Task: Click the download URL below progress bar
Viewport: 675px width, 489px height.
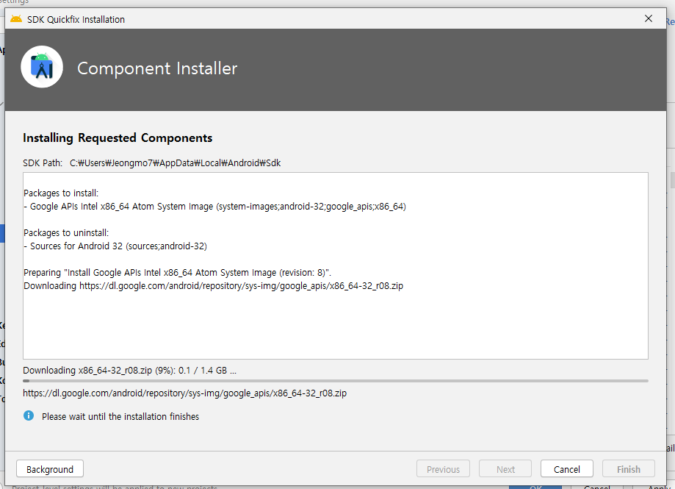Action: tap(184, 393)
